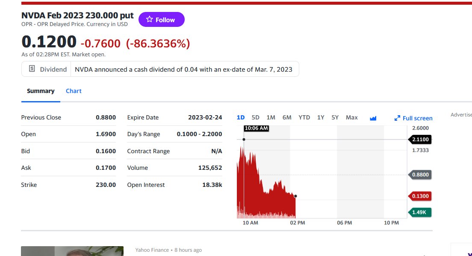This screenshot has width=472, height=256.
Task: Click the Bid value 0.1600
Action: pyautogui.click(x=106, y=151)
